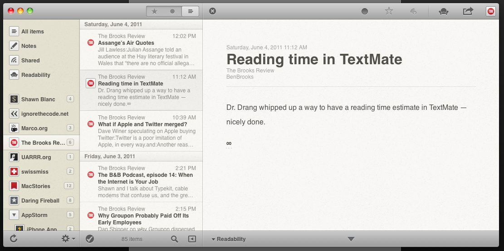Open Readability section in sidebar
504x251 pixels.
(x=41, y=75)
